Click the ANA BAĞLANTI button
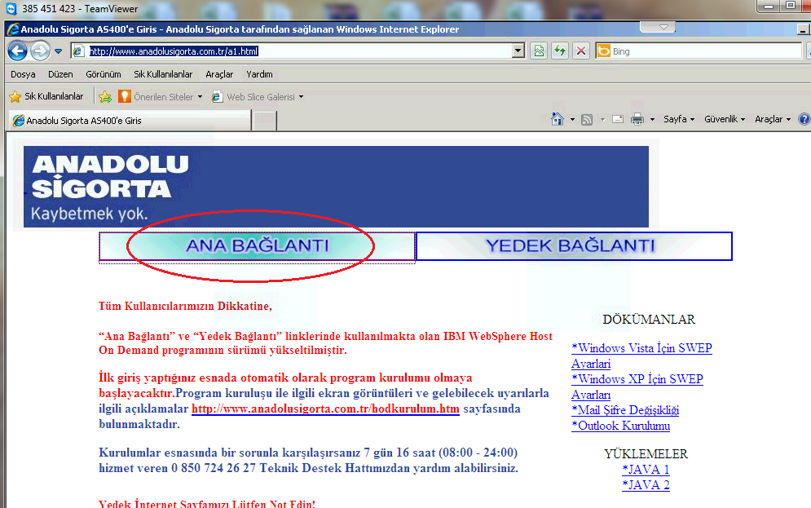This screenshot has height=508, width=811. (x=257, y=246)
